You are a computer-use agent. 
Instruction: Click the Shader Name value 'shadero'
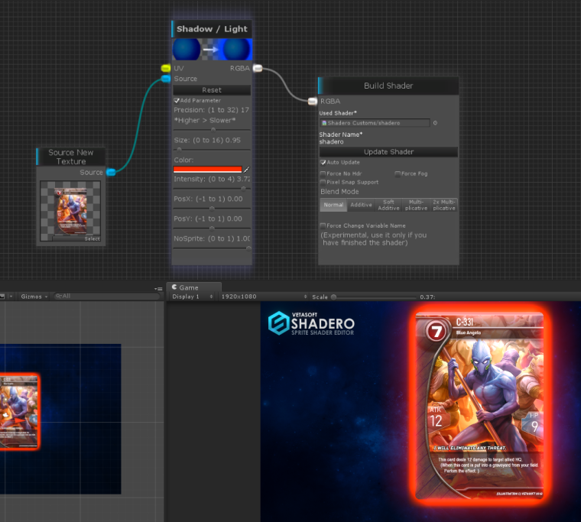tap(331, 142)
